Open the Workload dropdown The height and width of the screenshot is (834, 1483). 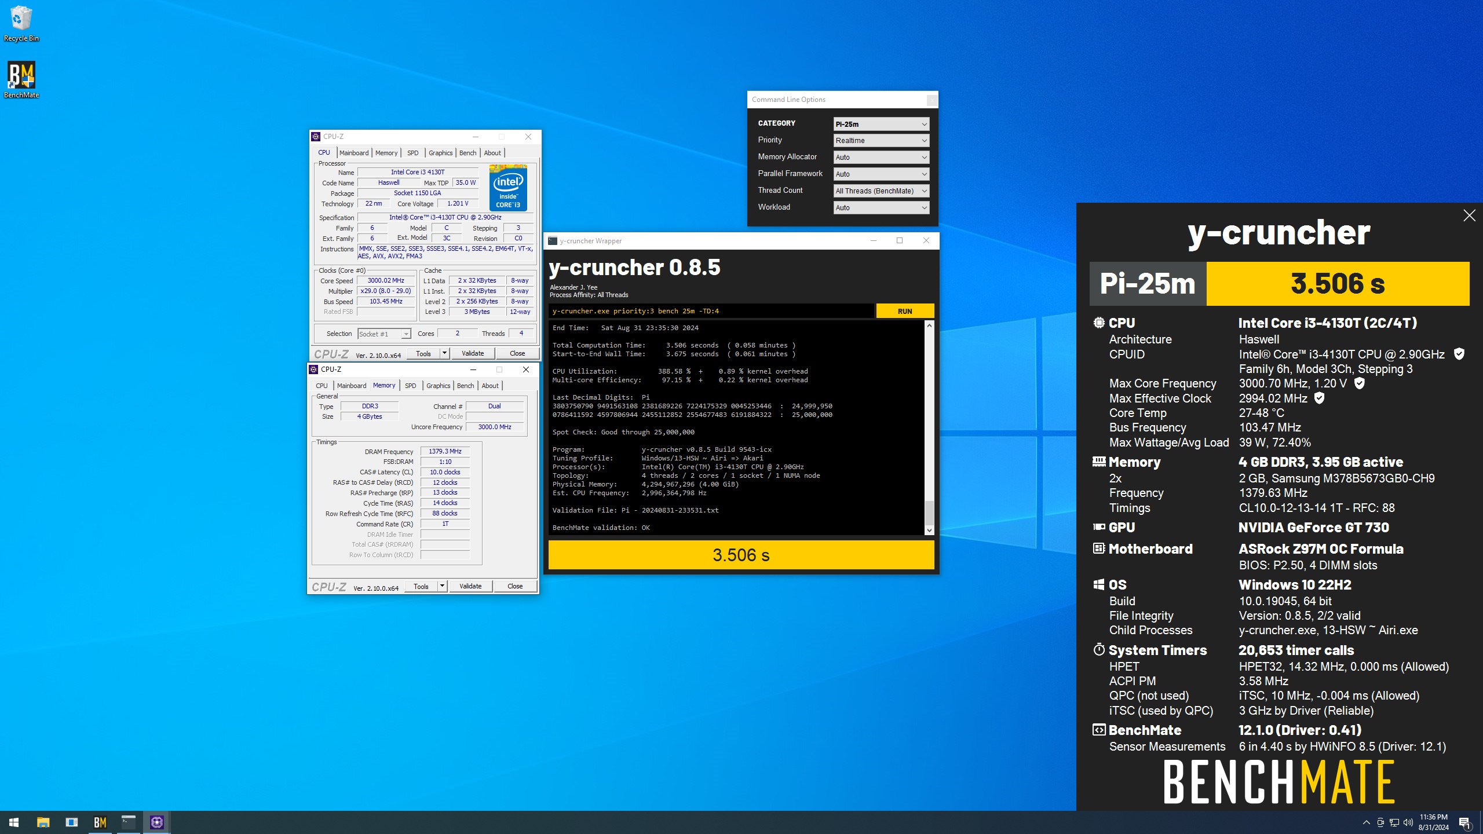point(881,208)
